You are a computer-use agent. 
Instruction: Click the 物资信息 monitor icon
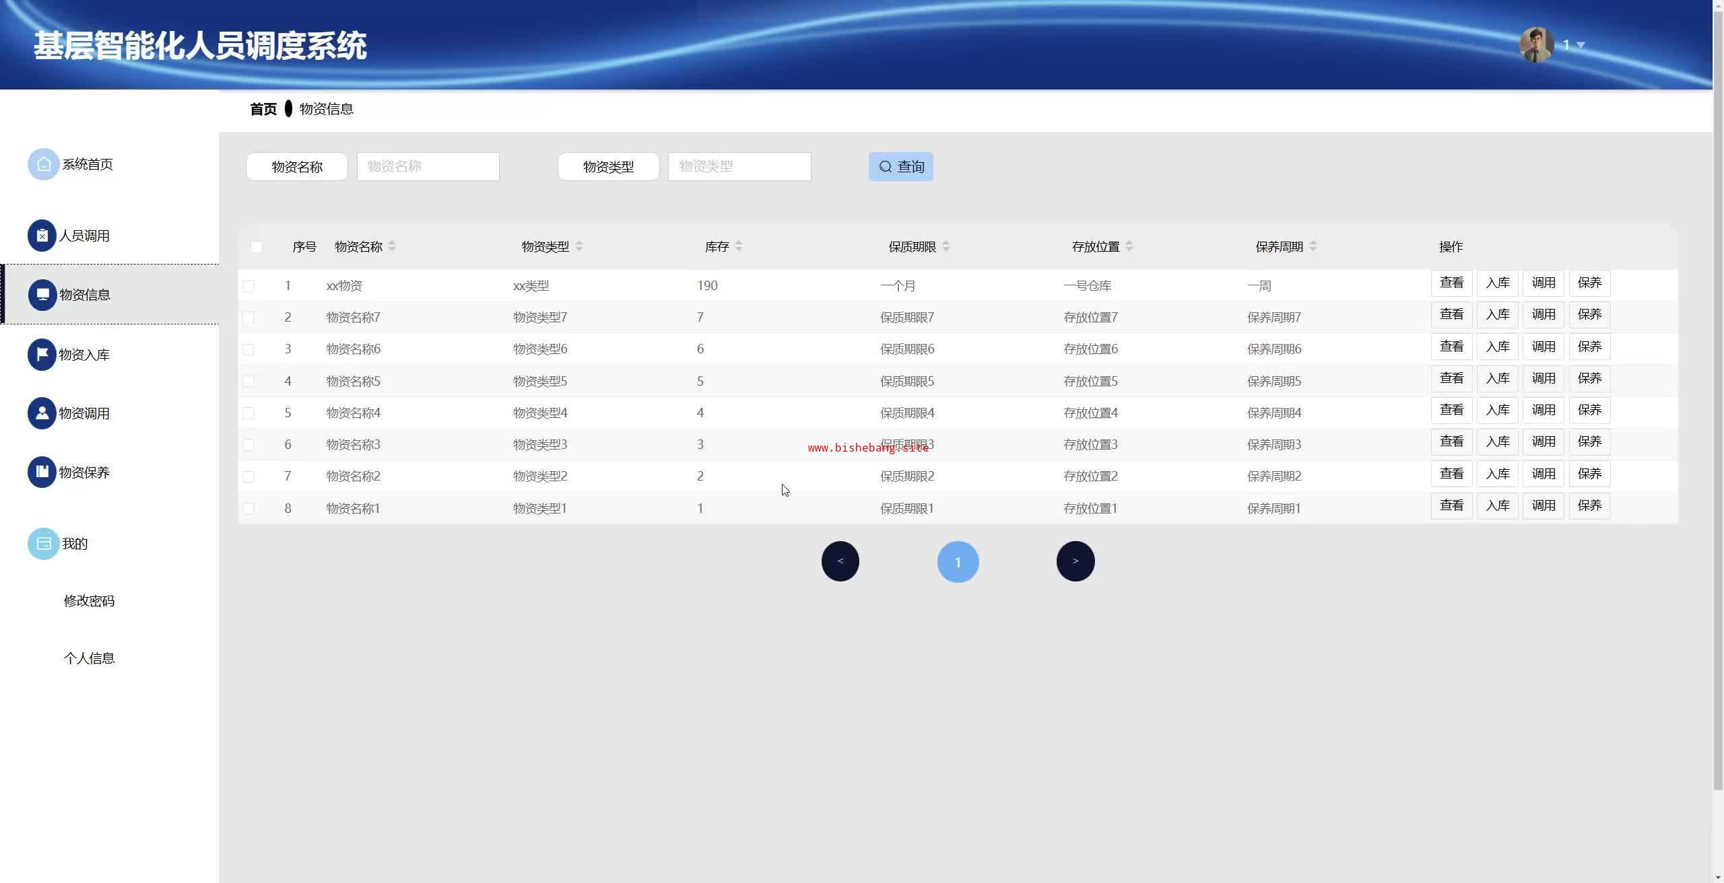coord(42,295)
